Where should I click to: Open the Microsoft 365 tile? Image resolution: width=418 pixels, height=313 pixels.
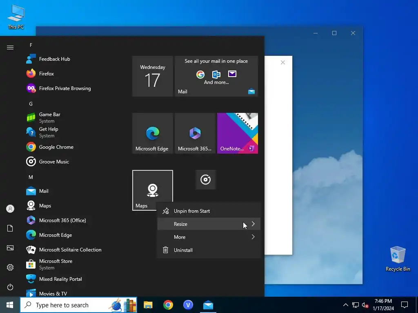(x=195, y=133)
